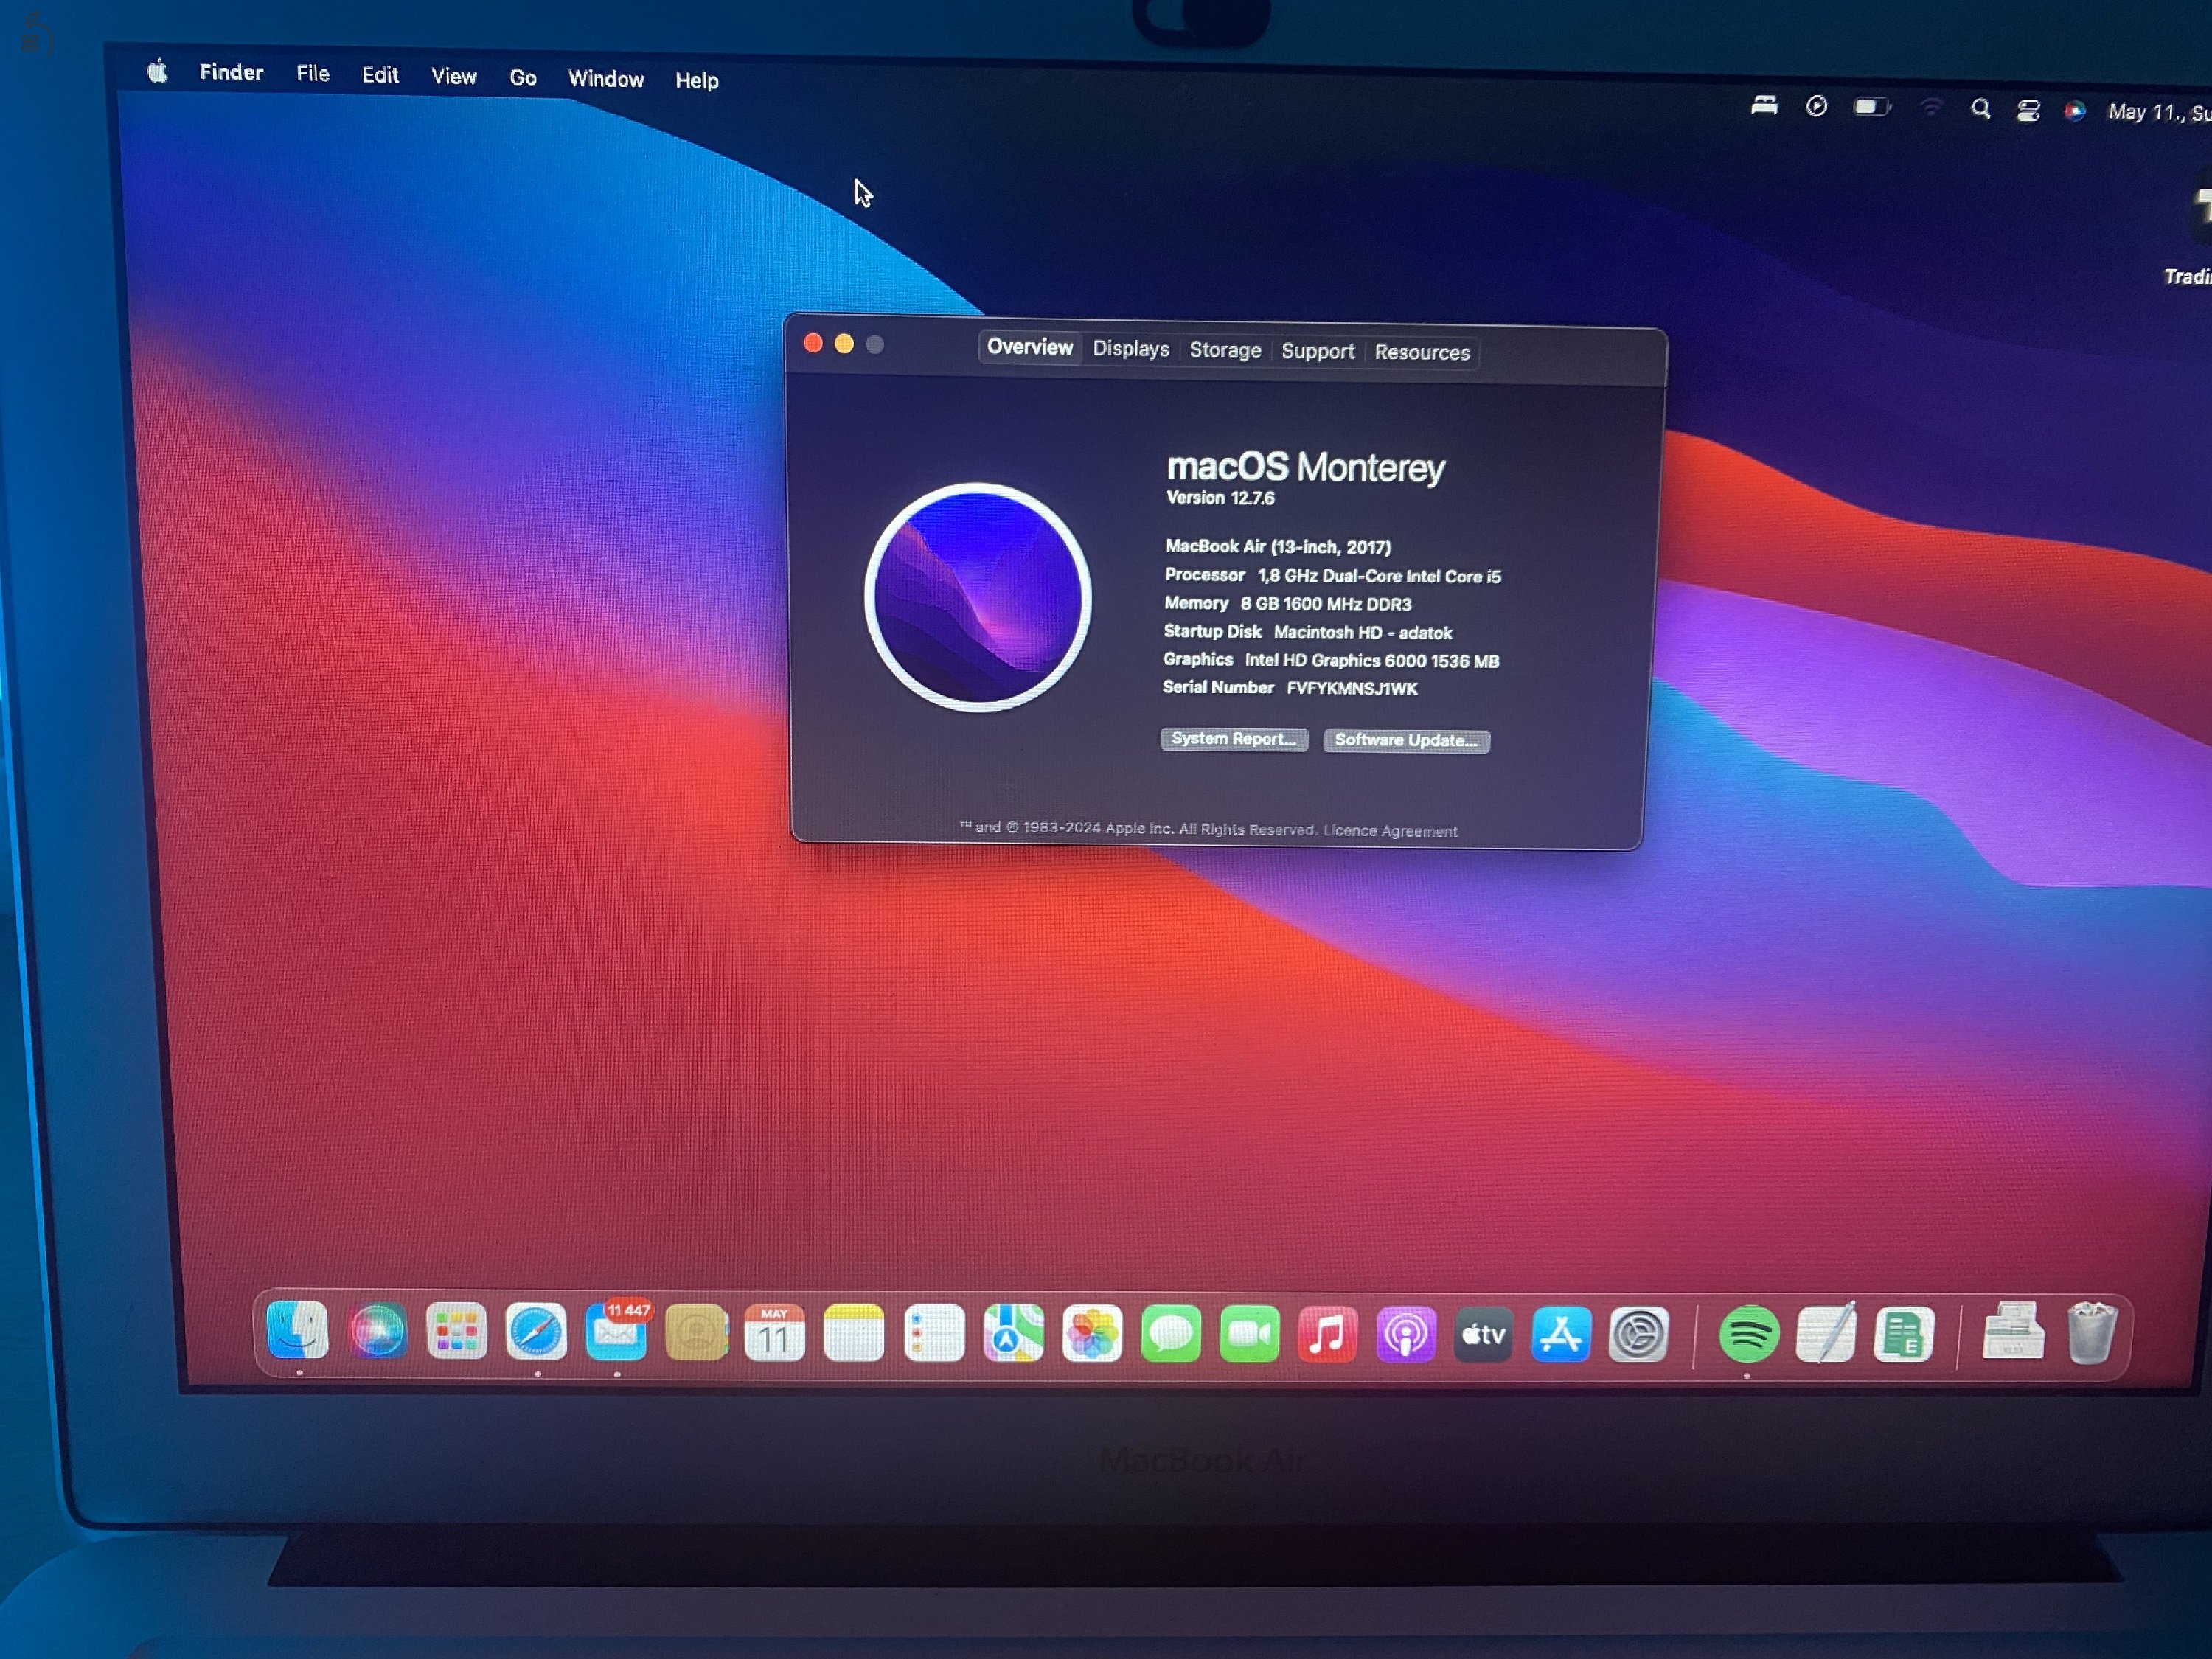This screenshot has width=2212, height=1659.
Task: Open the Messages app
Action: click(x=1171, y=1334)
